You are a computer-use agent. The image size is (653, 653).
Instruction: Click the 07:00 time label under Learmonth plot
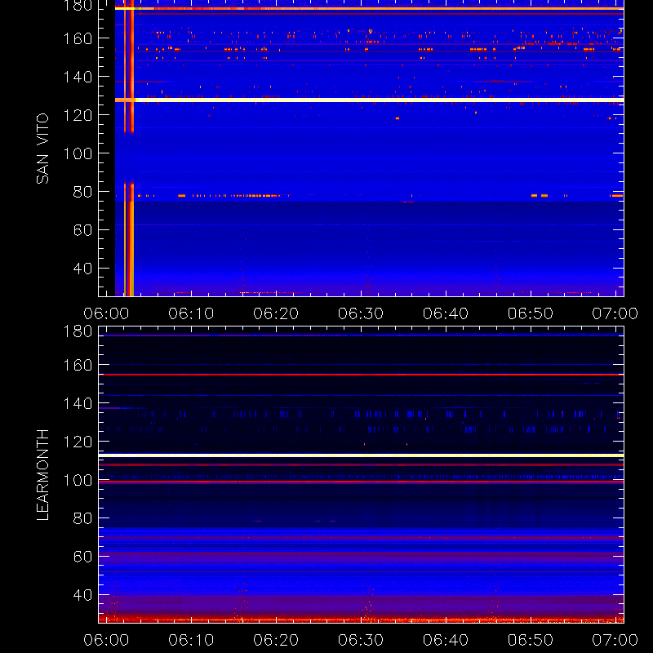click(615, 640)
